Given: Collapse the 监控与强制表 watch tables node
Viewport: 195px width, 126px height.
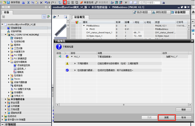Looking at the screenshot, I should click(9, 62).
